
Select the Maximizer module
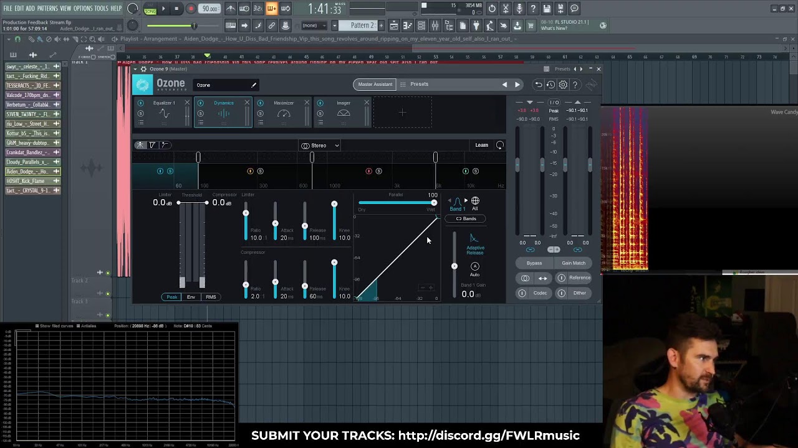point(284,113)
